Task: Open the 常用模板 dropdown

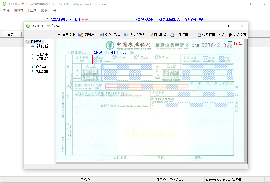Action: [66, 35]
